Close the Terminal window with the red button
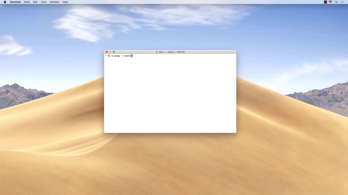This screenshot has height=195, width=348. click(x=107, y=52)
